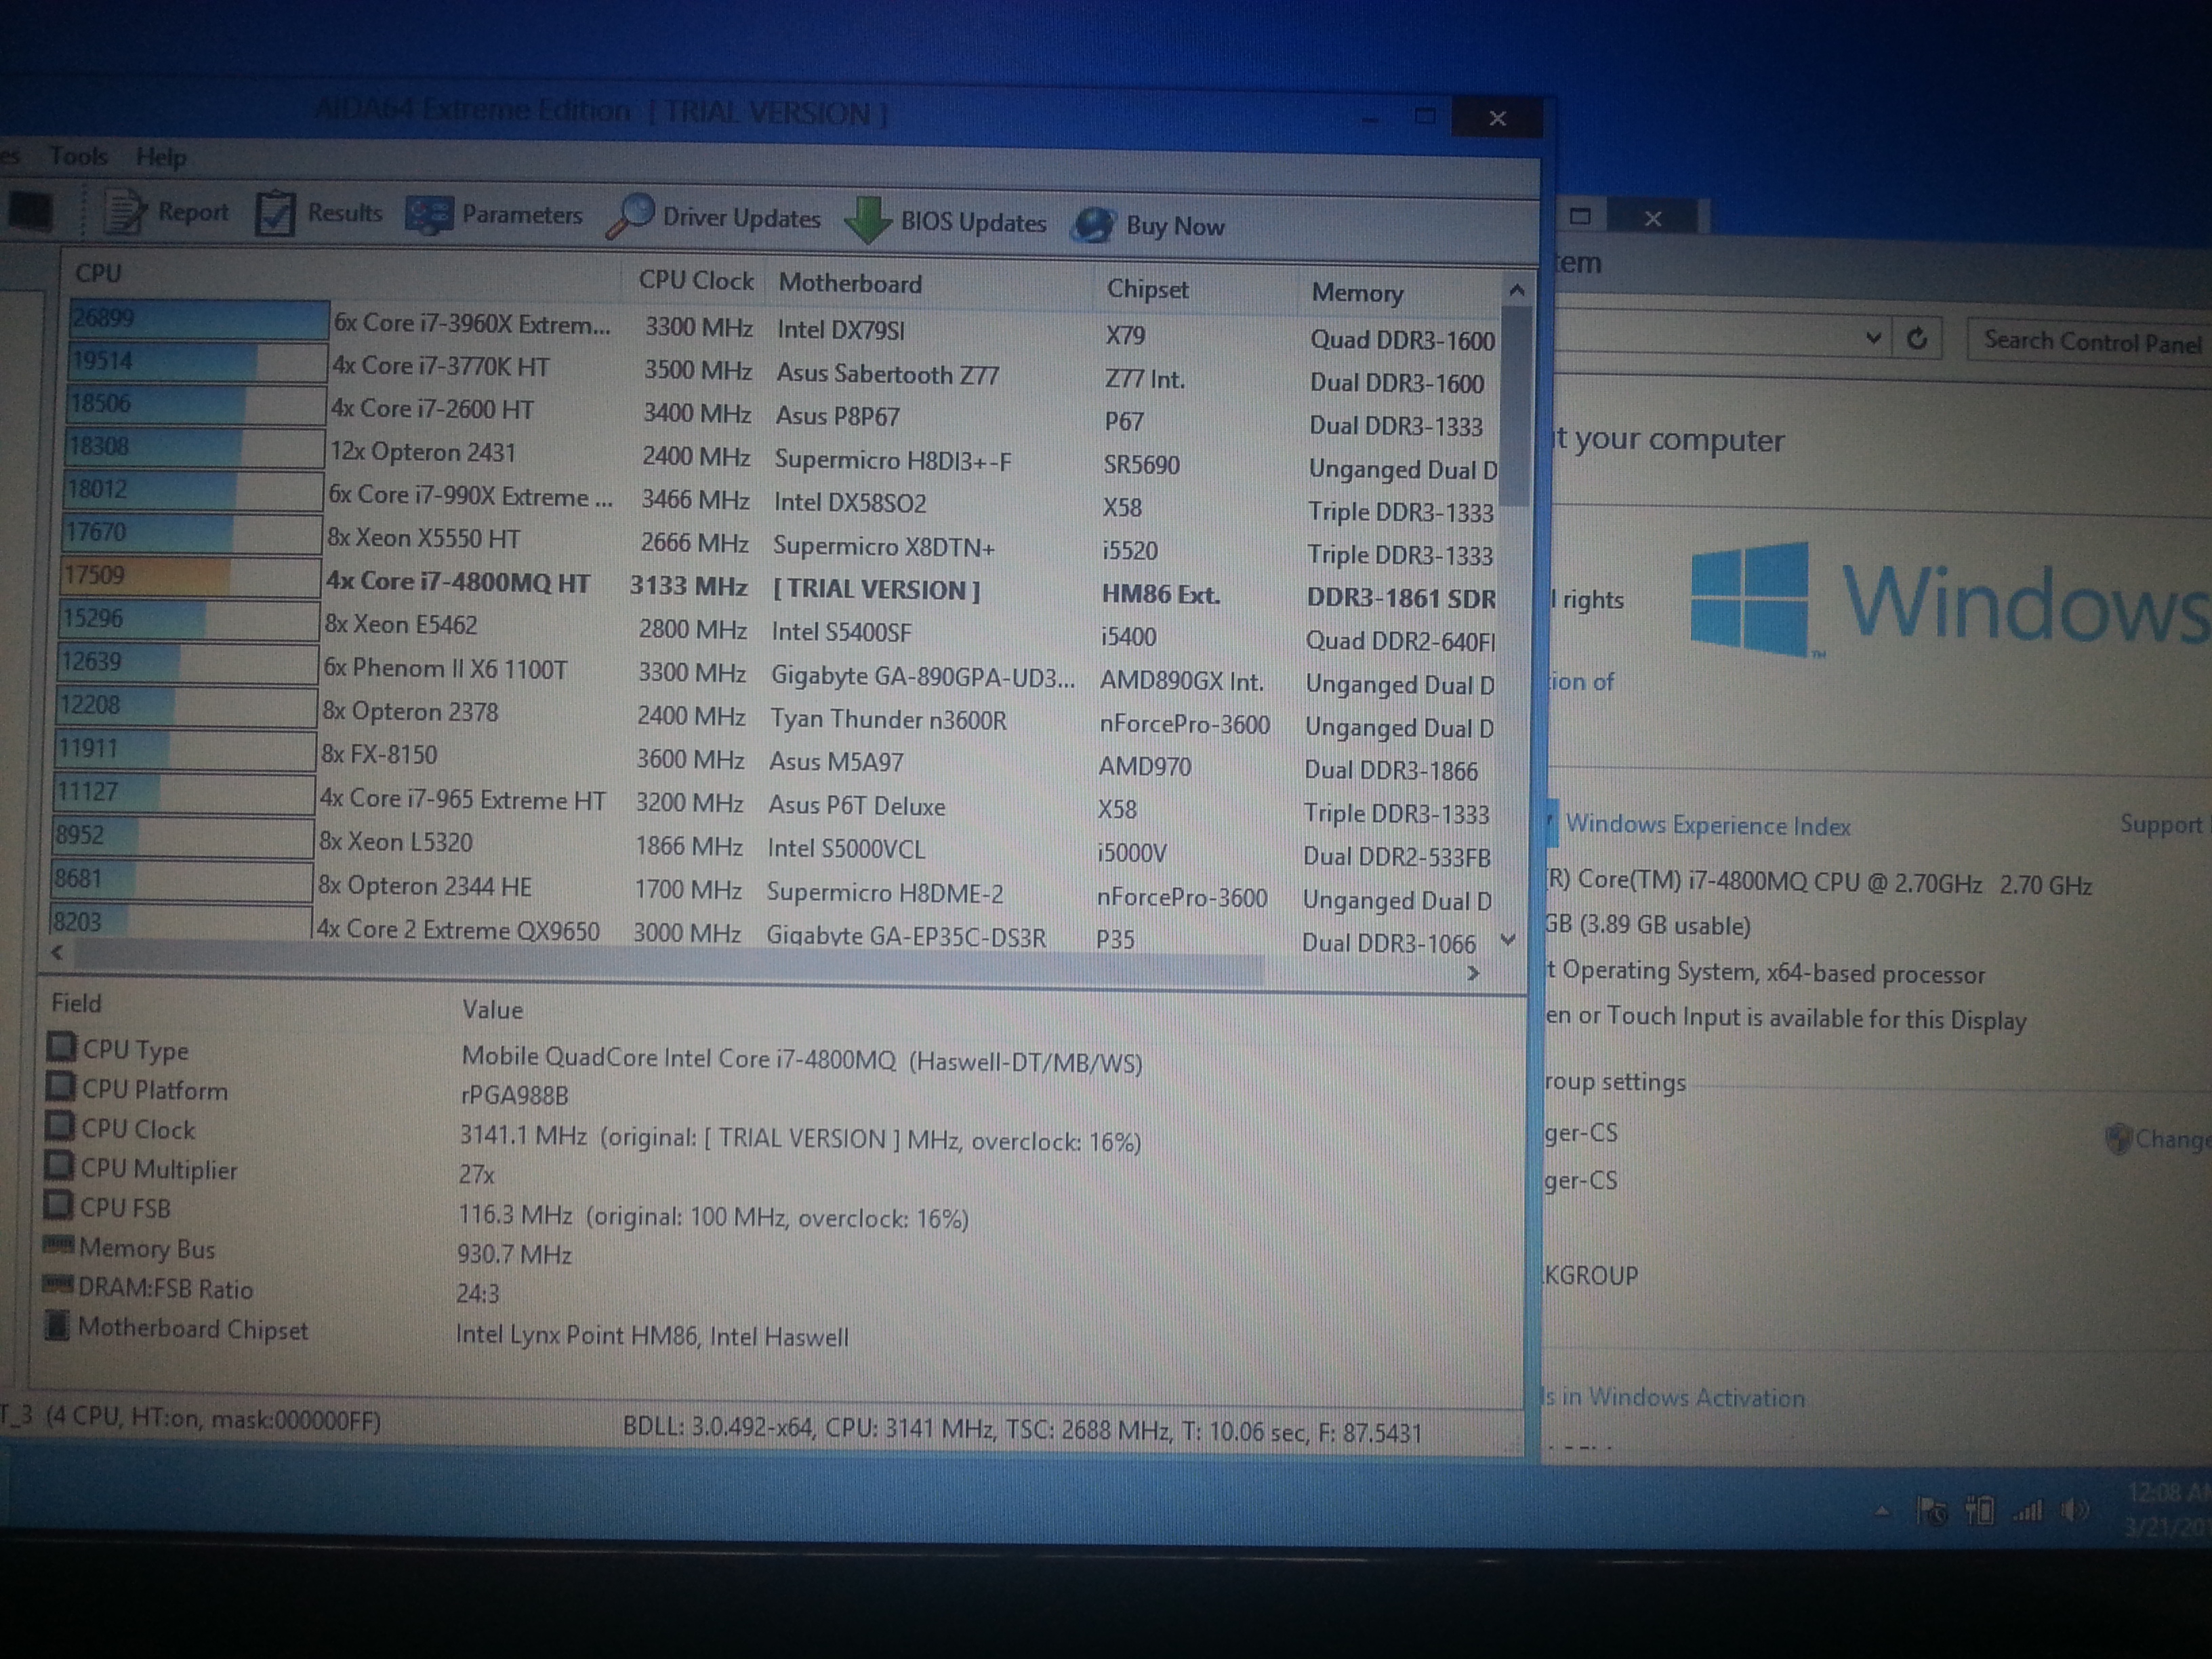Sort by the CPU column header
The height and width of the screenshot is (1659, 2212).
[99, 273]
